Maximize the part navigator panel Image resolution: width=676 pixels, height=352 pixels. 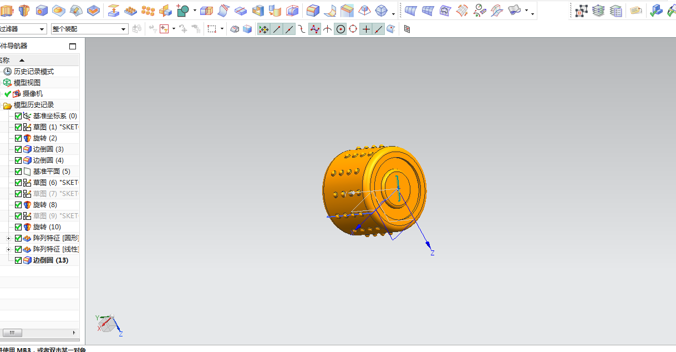coord(73,47)
